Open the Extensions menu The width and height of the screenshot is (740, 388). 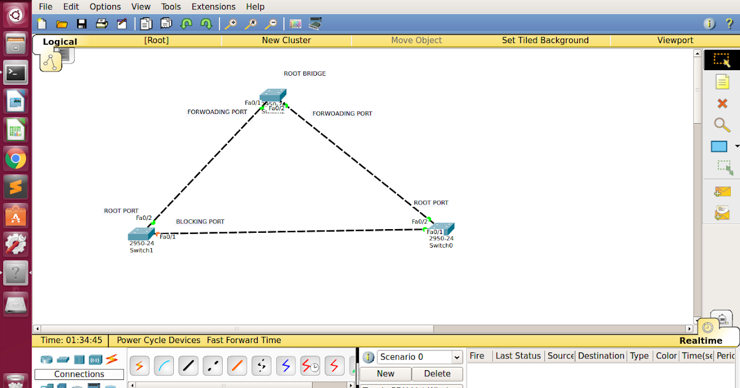(213, 7)
